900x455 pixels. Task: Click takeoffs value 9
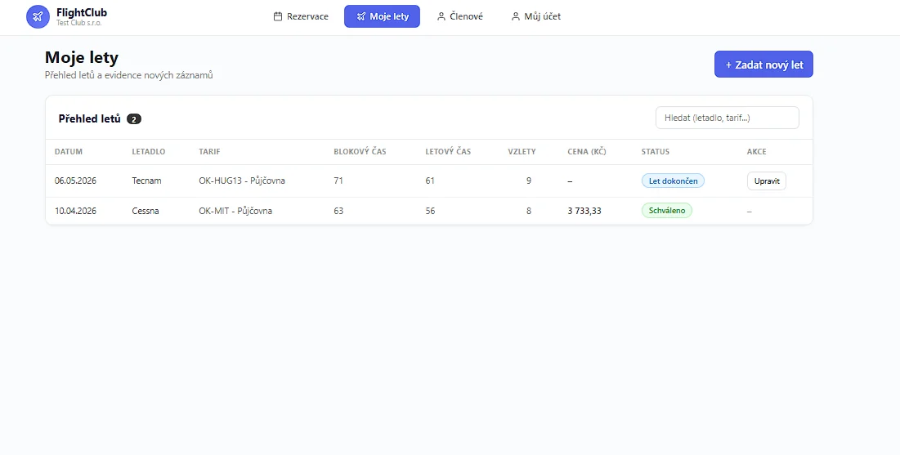coord(529,181)
